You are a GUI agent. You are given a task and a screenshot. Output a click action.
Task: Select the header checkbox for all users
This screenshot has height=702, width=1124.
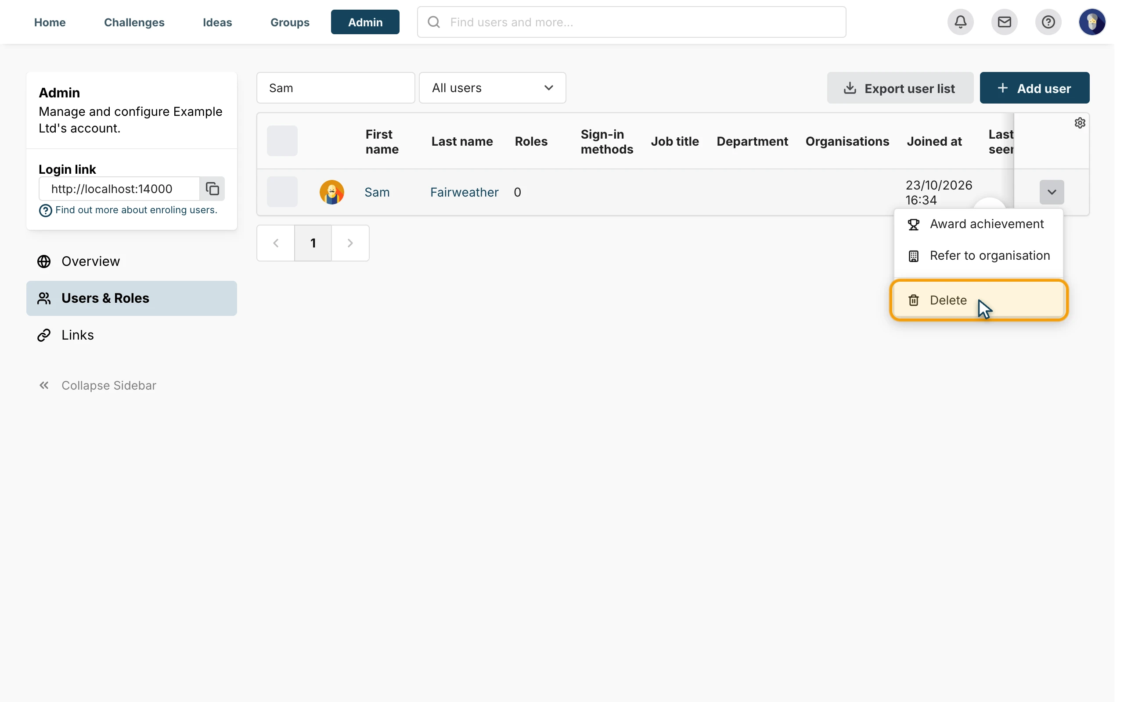tap(282, 141)
